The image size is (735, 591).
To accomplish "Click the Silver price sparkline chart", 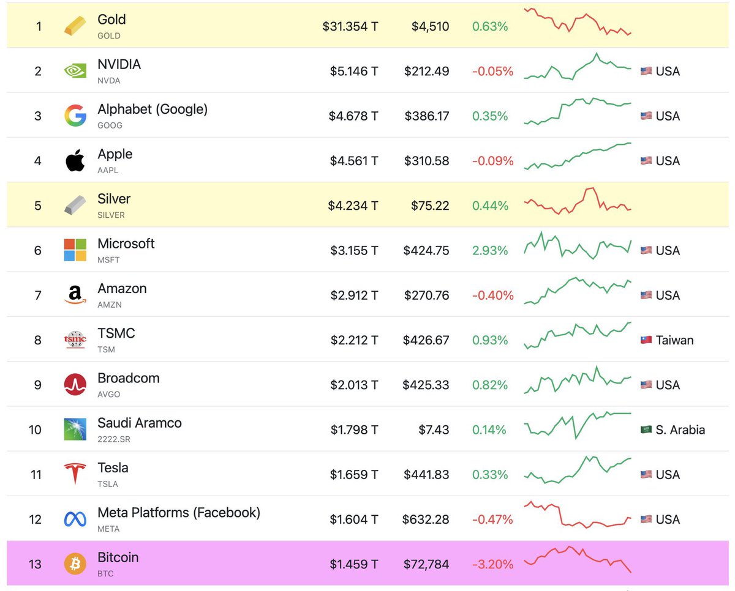I will (578, 201).
